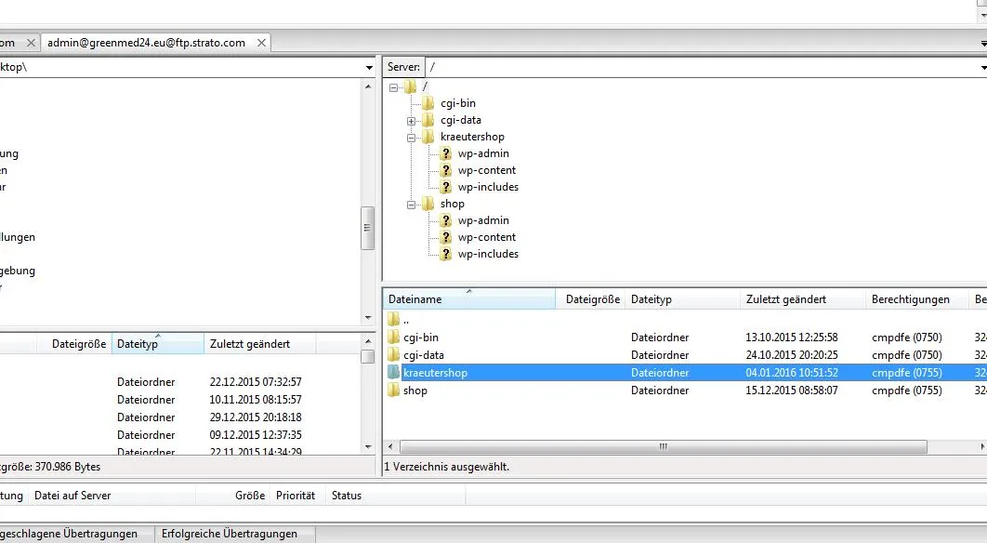Screen dimensions: 987x543
Task: Expand the cgi-data tree node
Action: click(x=411, y=121)
